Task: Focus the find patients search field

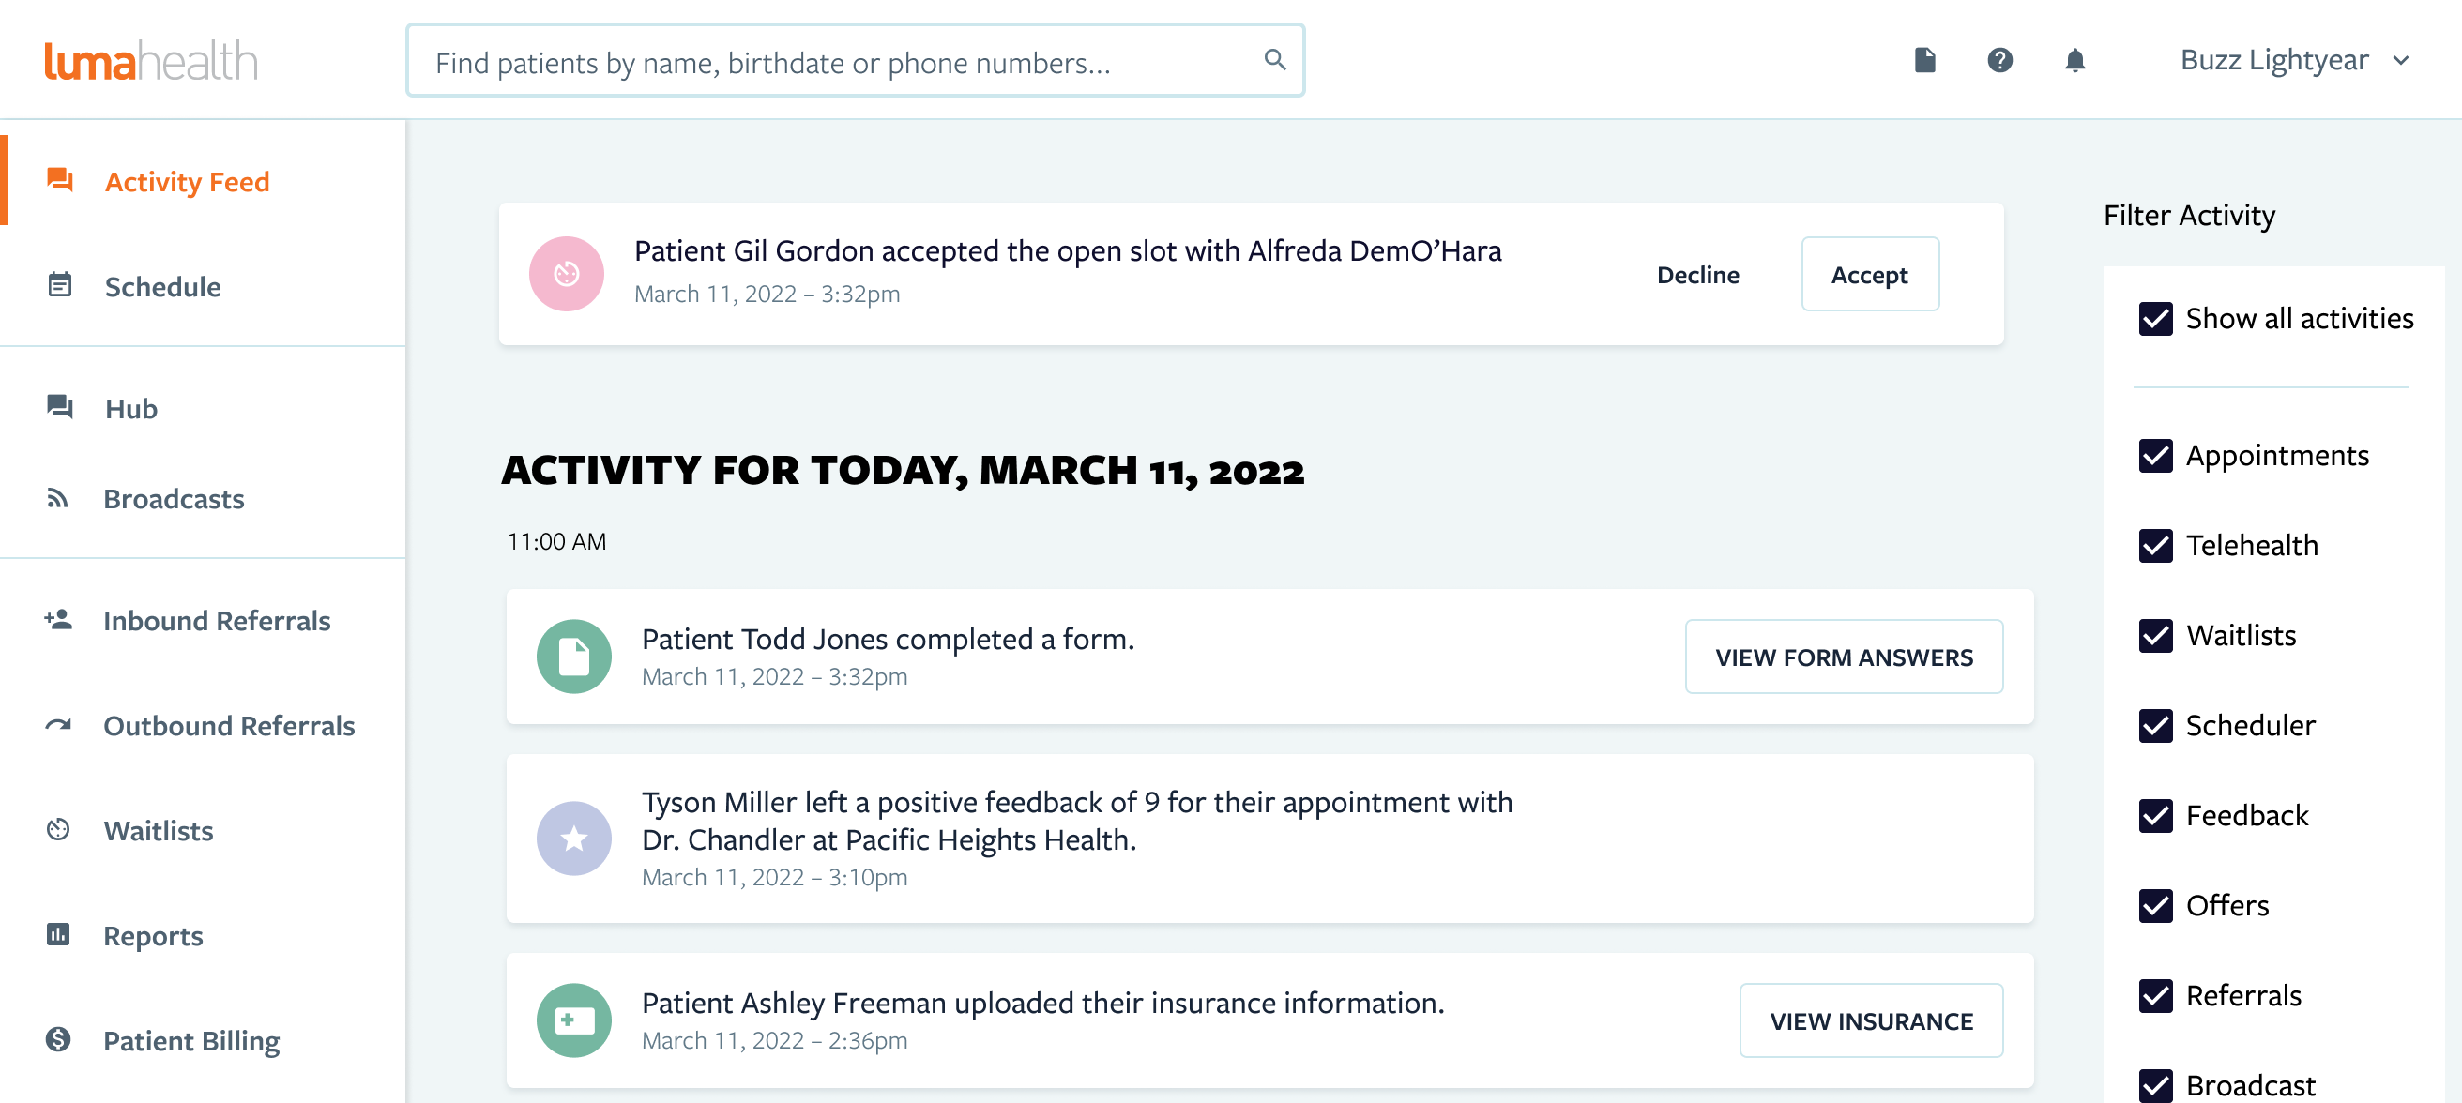Action: pyautogui.click(x=855, y=60)
